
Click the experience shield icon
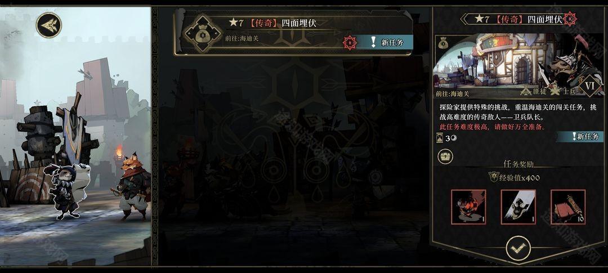(x=493, y=177)
